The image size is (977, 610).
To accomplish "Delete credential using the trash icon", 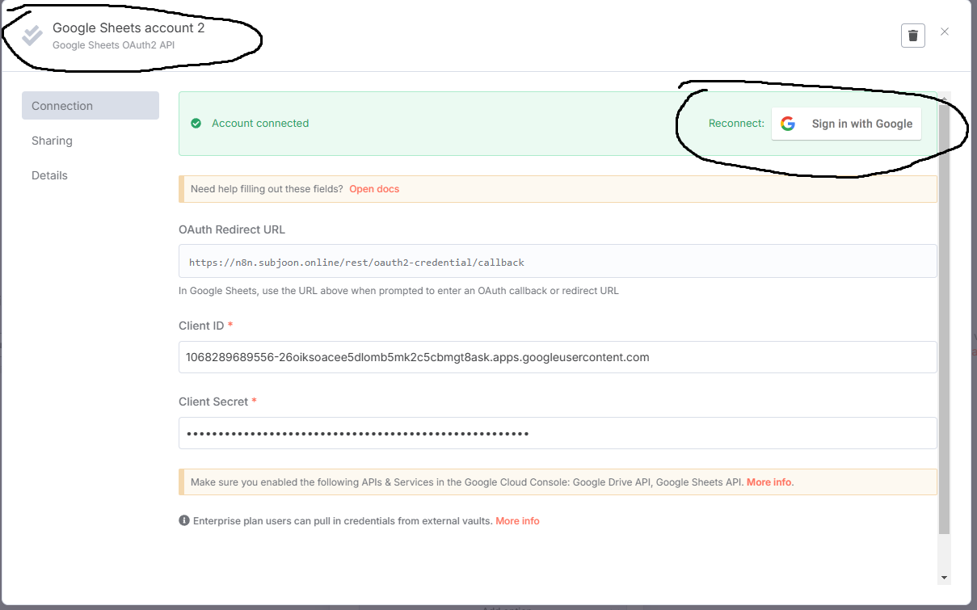I will (x=913, y=36).
